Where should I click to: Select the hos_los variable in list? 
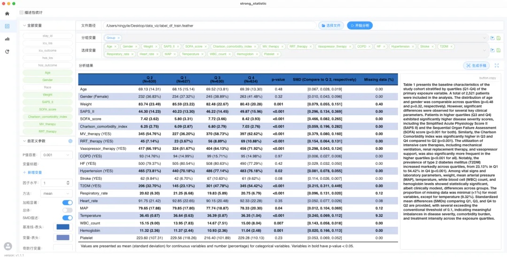[x=47, y=58]
